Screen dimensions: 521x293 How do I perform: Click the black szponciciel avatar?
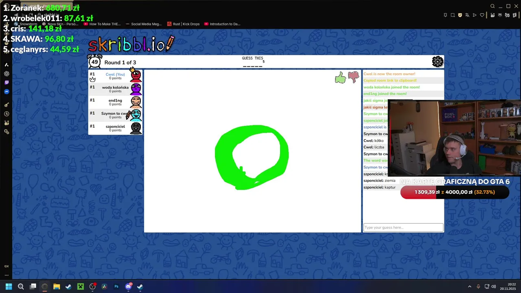pyautogui.click(x=136, y=128)
